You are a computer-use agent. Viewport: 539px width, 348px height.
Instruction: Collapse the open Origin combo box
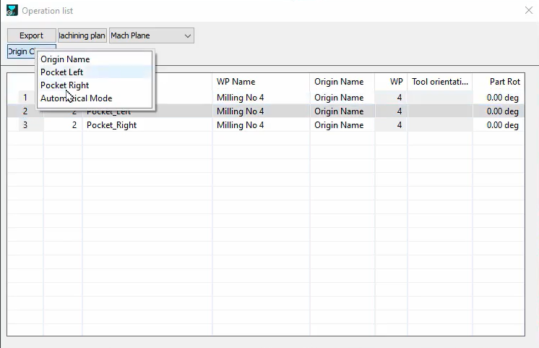tap(22, 52)
